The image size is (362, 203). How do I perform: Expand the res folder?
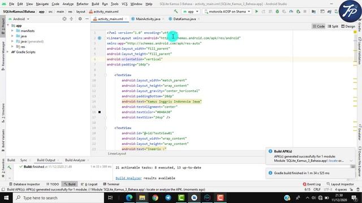pos(12,47)
